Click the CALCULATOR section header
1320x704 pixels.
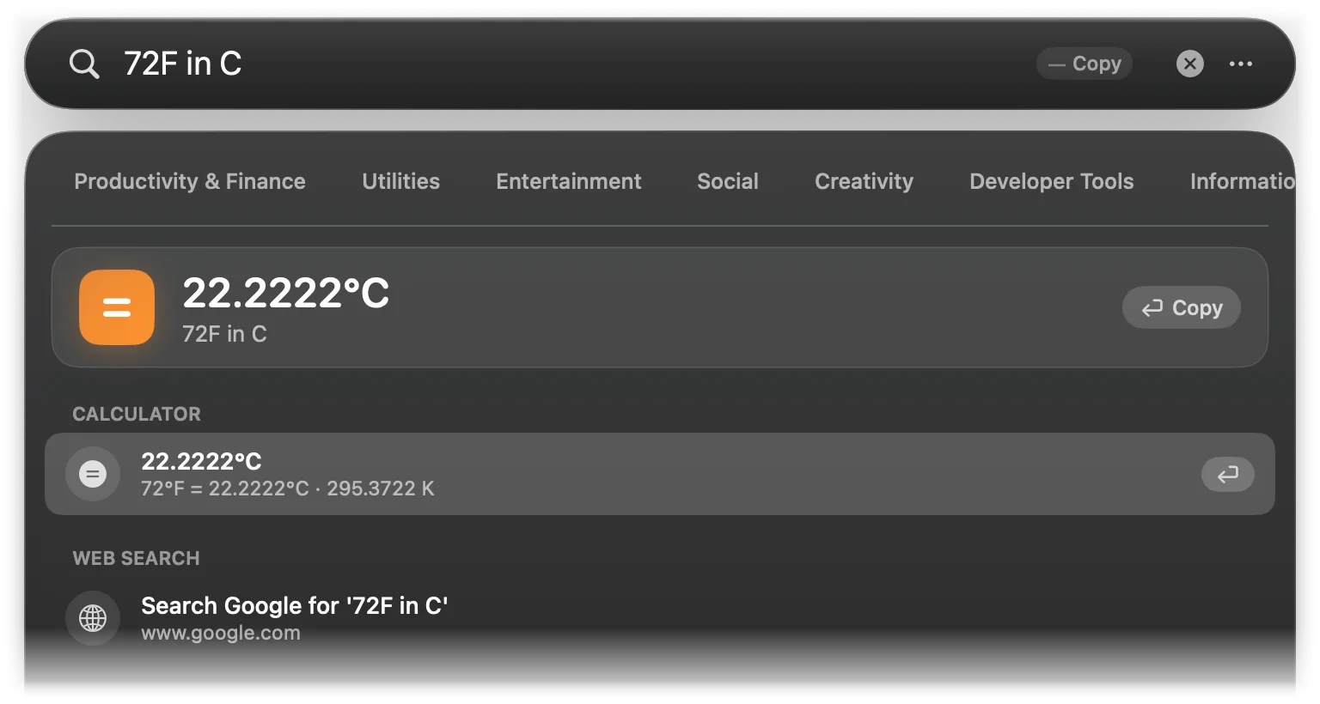pos(137,414)
